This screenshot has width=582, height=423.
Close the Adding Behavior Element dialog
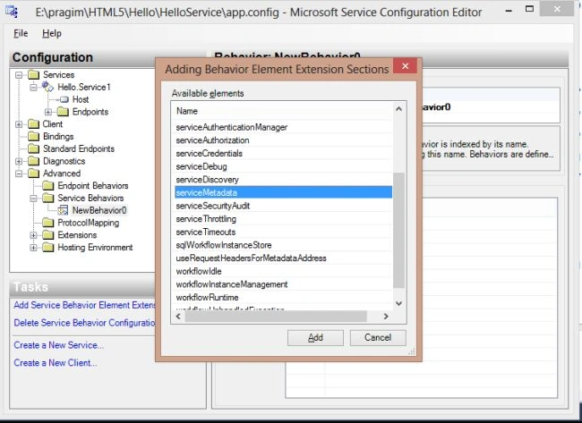pos(405,66)
